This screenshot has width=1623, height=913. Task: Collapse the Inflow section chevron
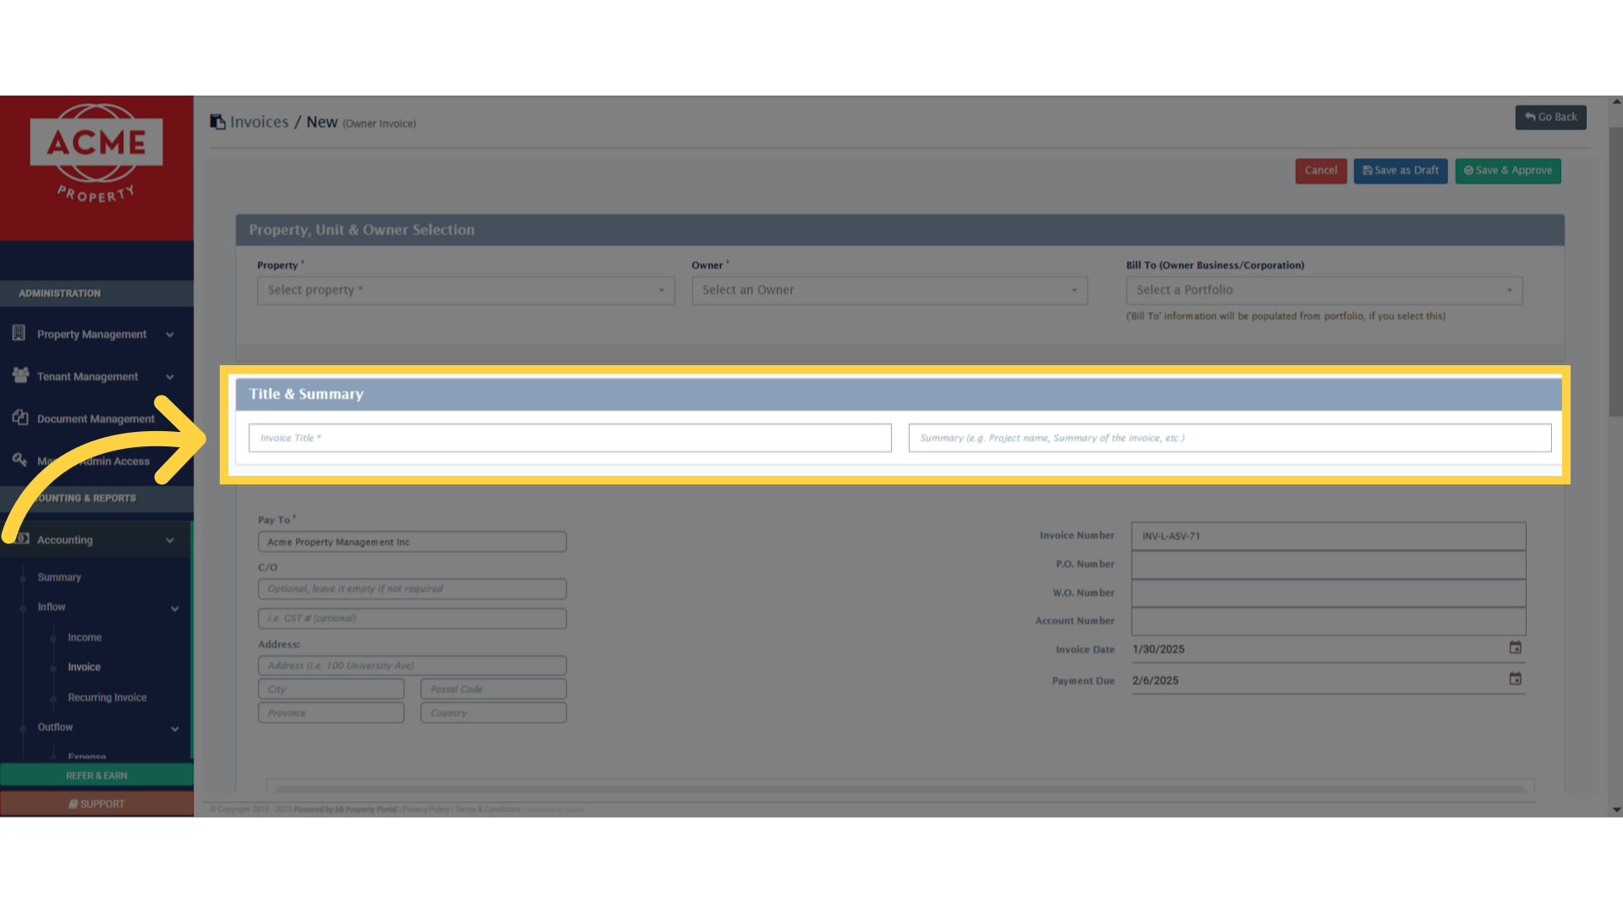175,608
